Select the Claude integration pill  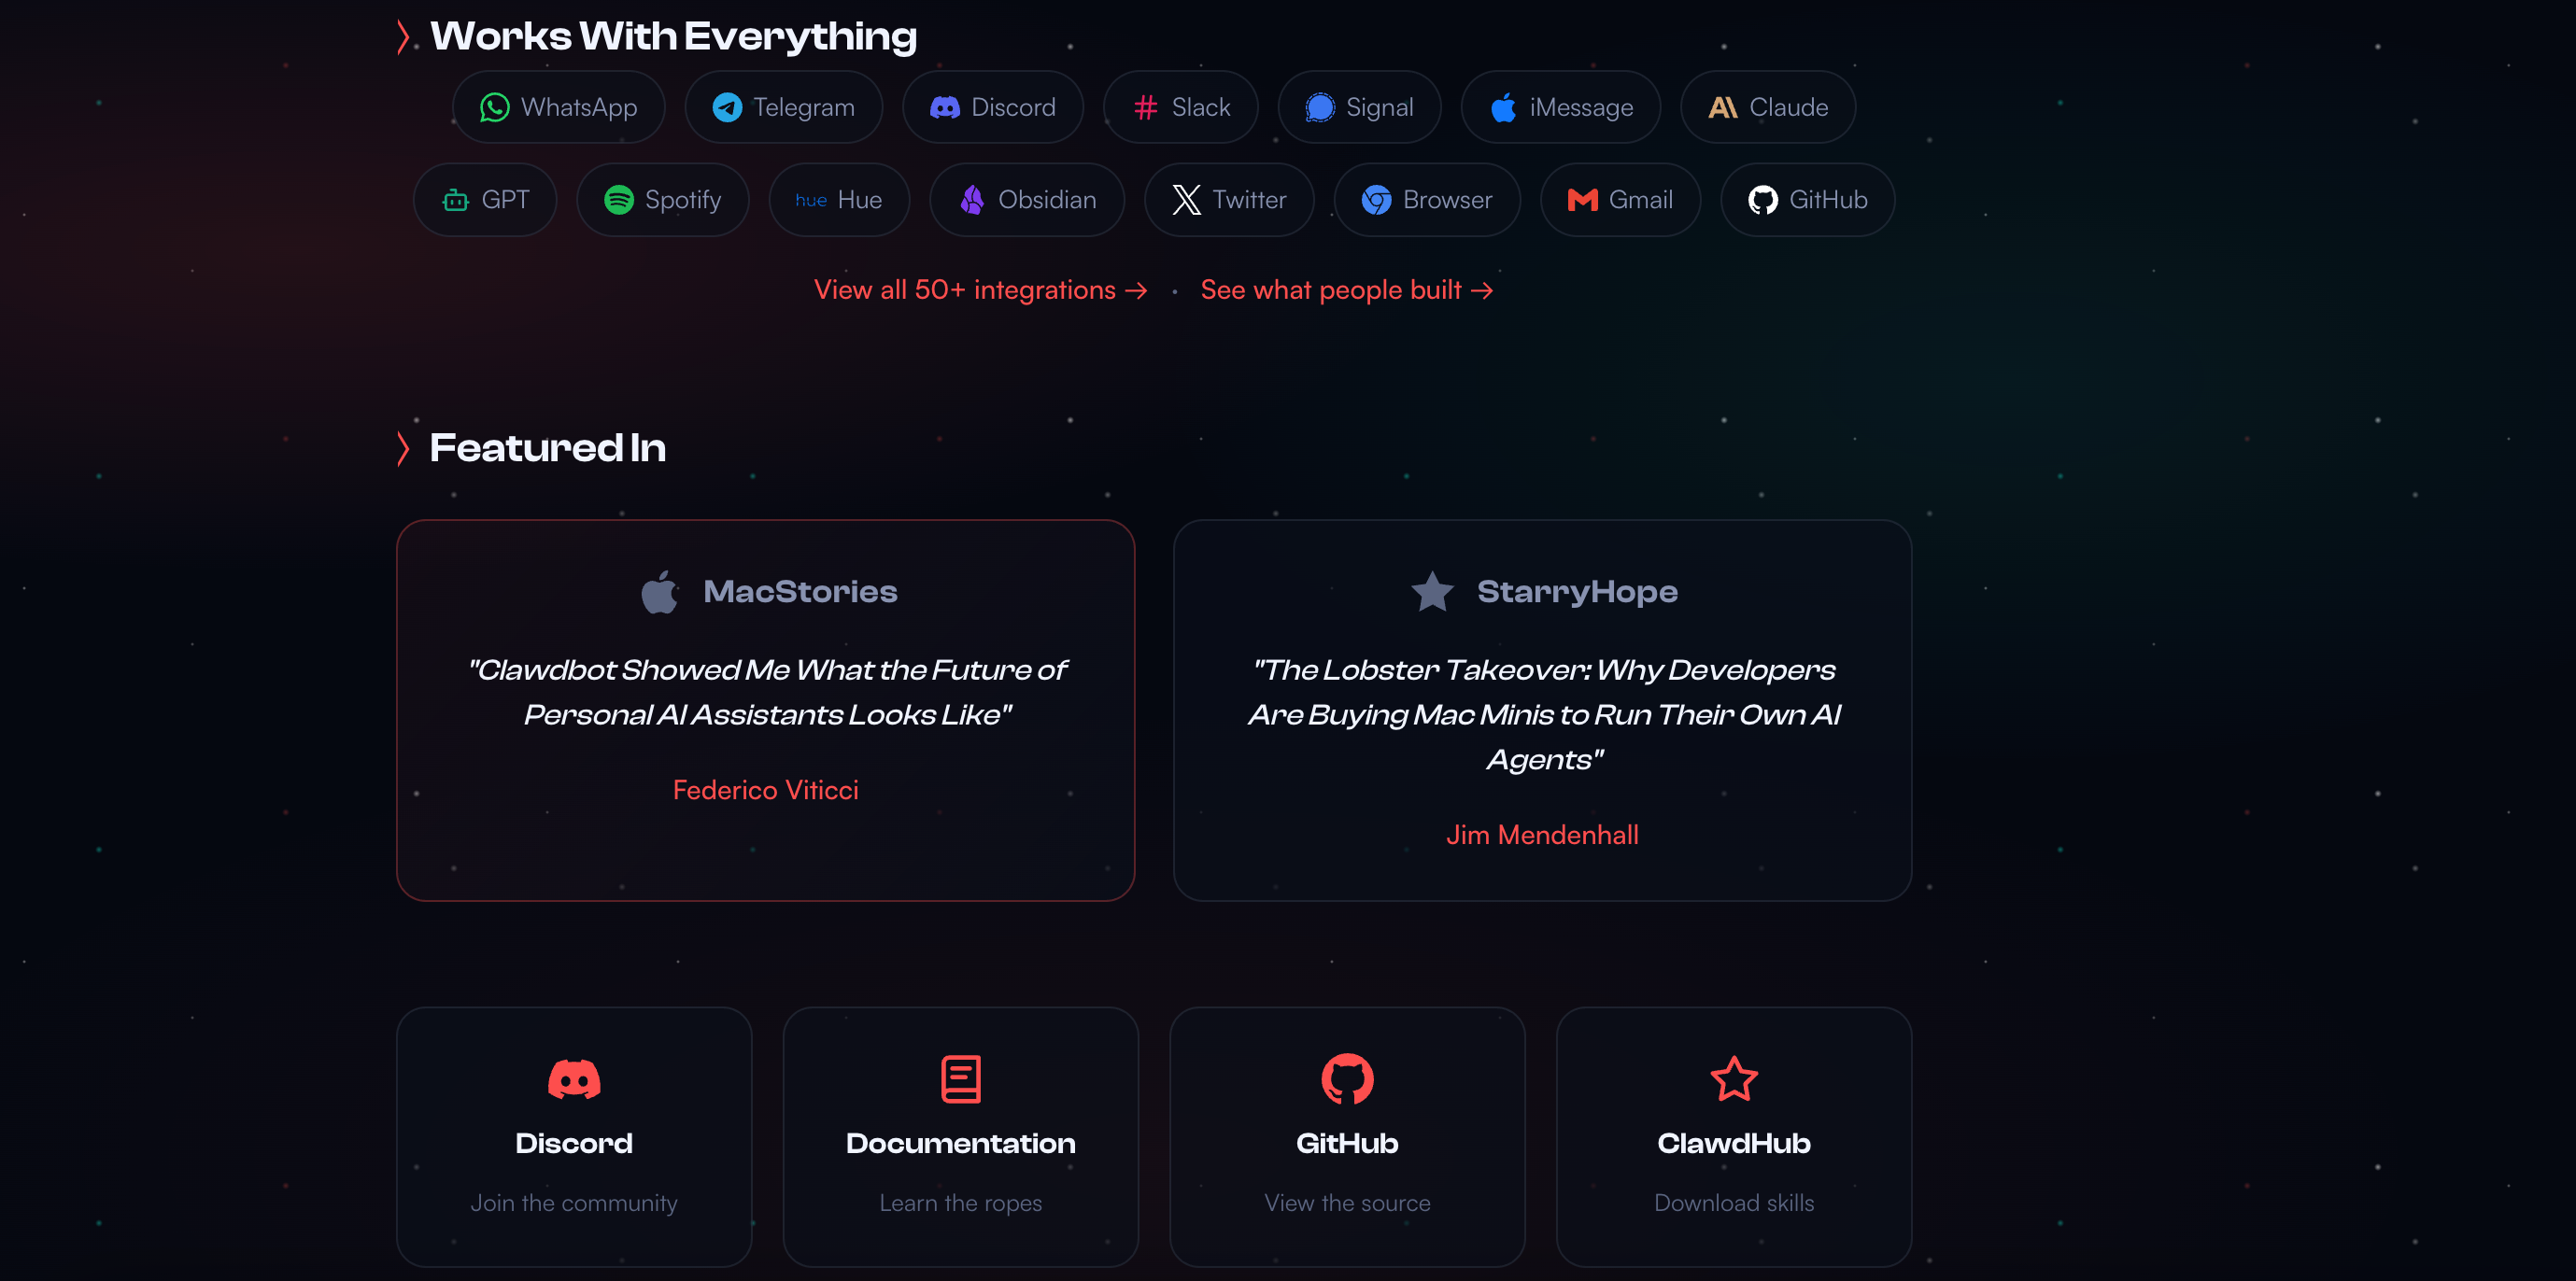(1767, 107)
